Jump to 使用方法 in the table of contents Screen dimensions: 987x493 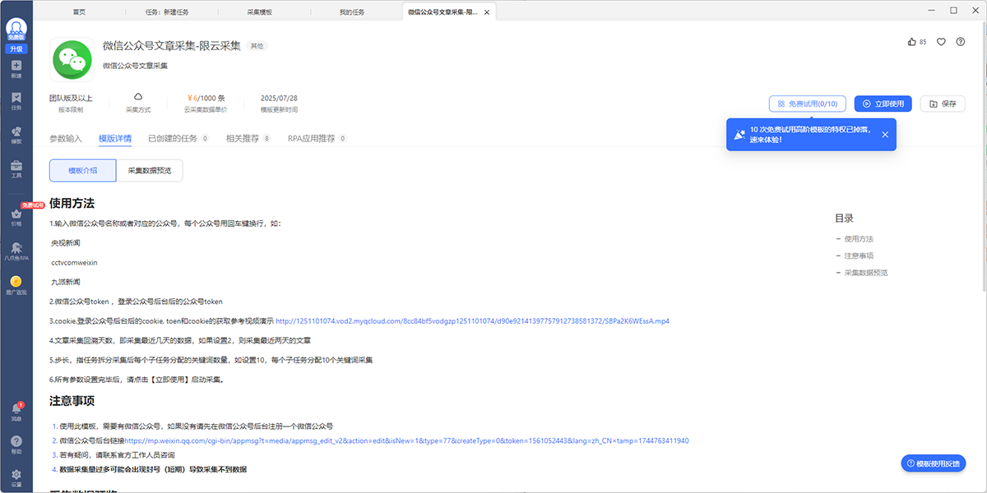click(x=859, y=238)
